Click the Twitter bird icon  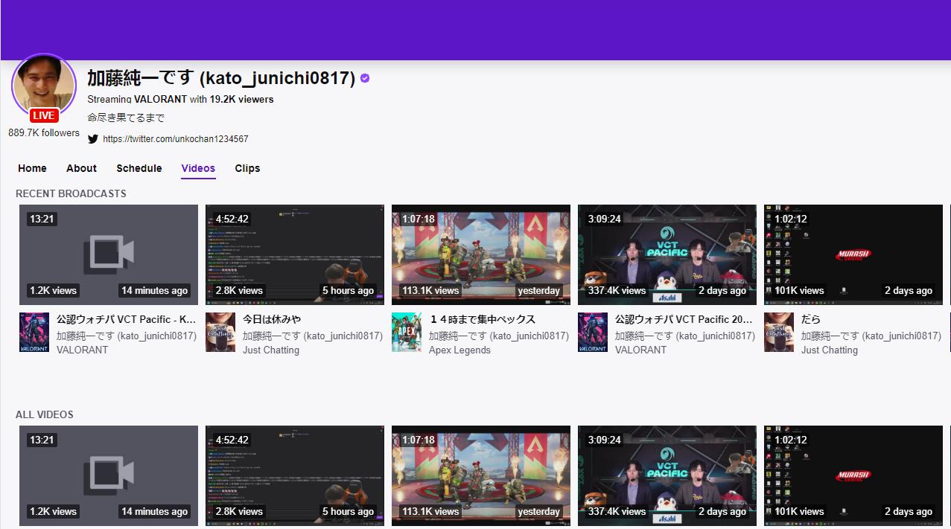(x=93, y=138)
